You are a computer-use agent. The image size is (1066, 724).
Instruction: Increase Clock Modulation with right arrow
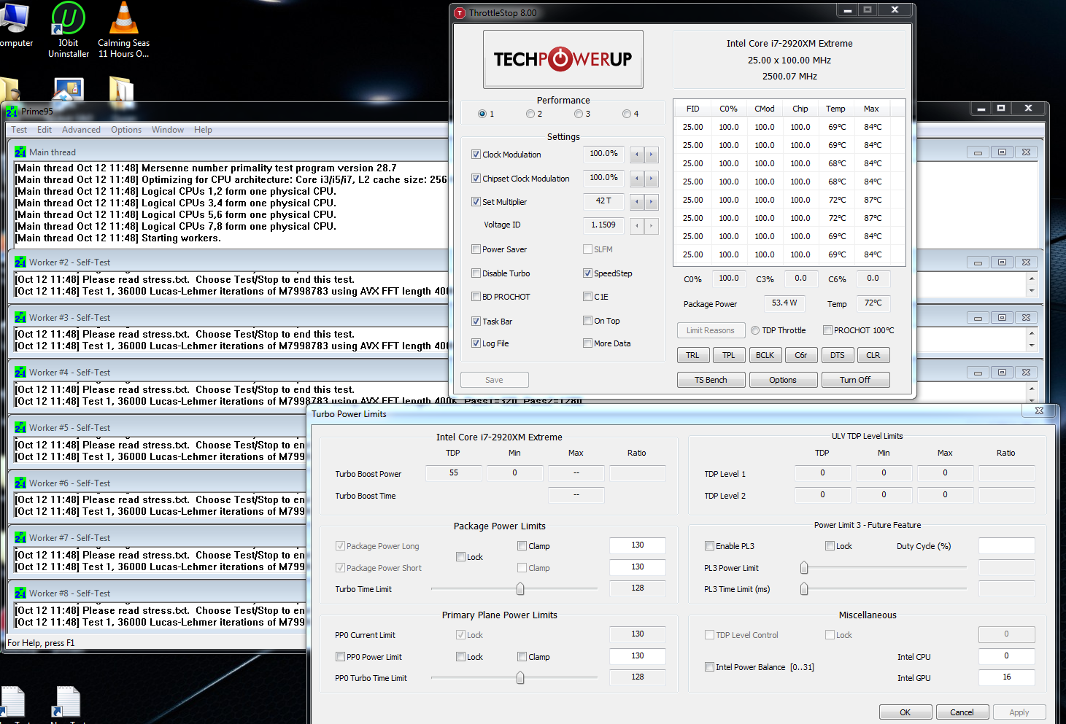point(651,155)
